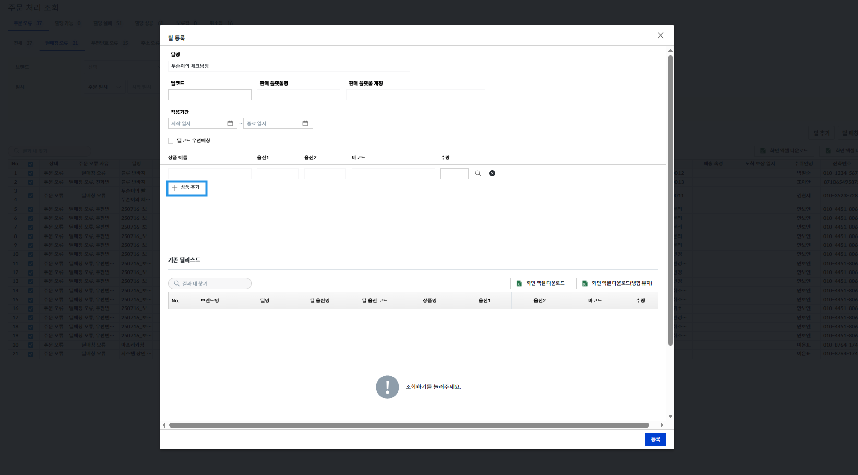
Task: Toggle the header select-all checkbox in background table
Action: pos(31,164)
